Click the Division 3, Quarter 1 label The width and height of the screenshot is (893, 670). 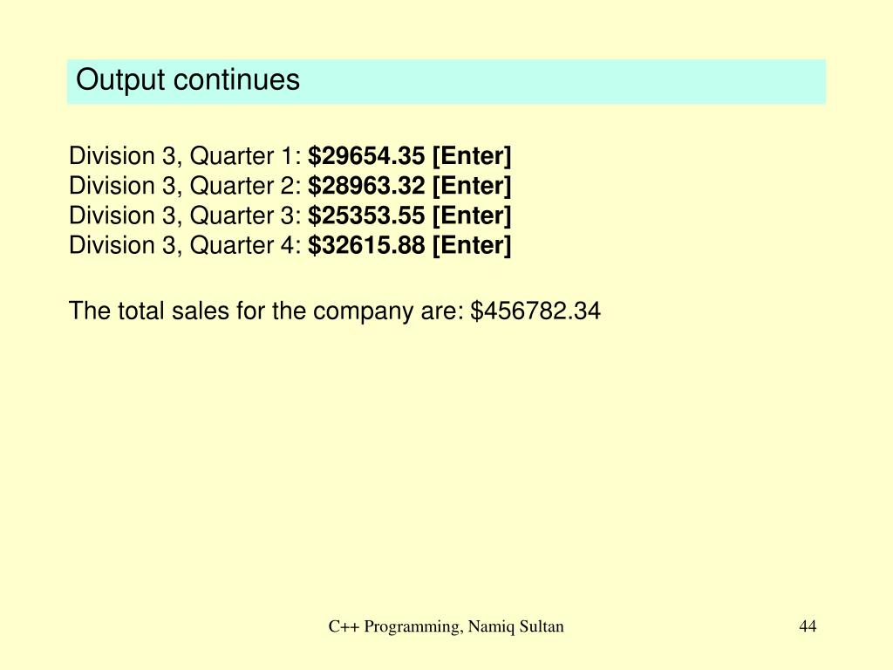pyautogui.click(x=185, y=156)
